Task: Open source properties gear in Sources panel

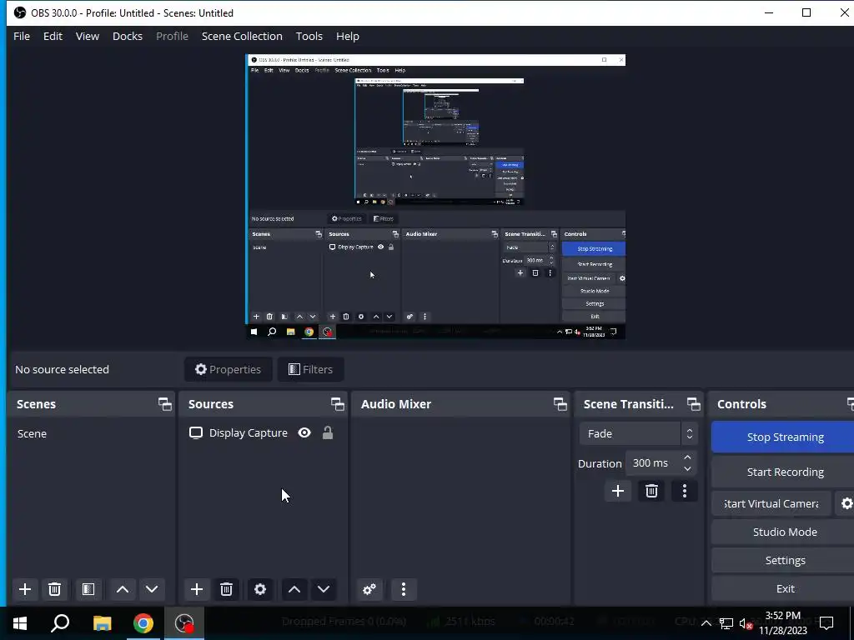Action: coord(260,589)
